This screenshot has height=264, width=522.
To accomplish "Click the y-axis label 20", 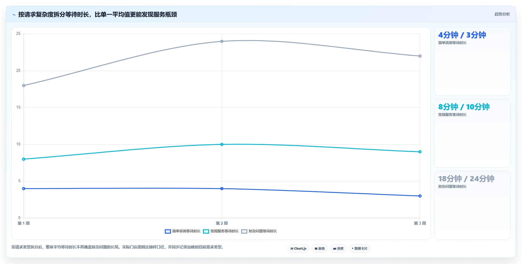I will tap(18, 71).
